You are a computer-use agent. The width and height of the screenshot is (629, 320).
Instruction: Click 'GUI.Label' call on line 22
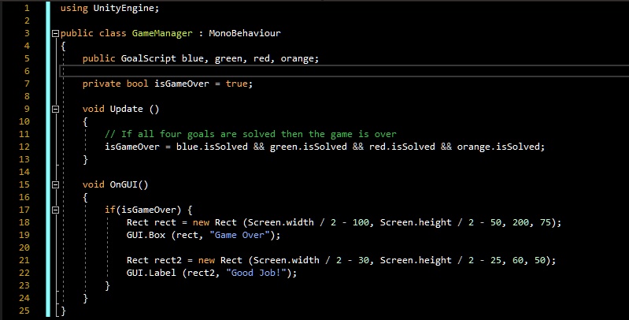coord(151,273)
